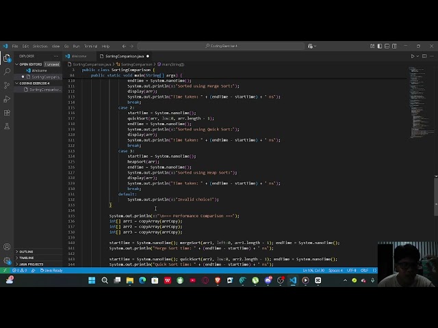Expand the Outline section

pyautogui.click(x=26, y=251)
